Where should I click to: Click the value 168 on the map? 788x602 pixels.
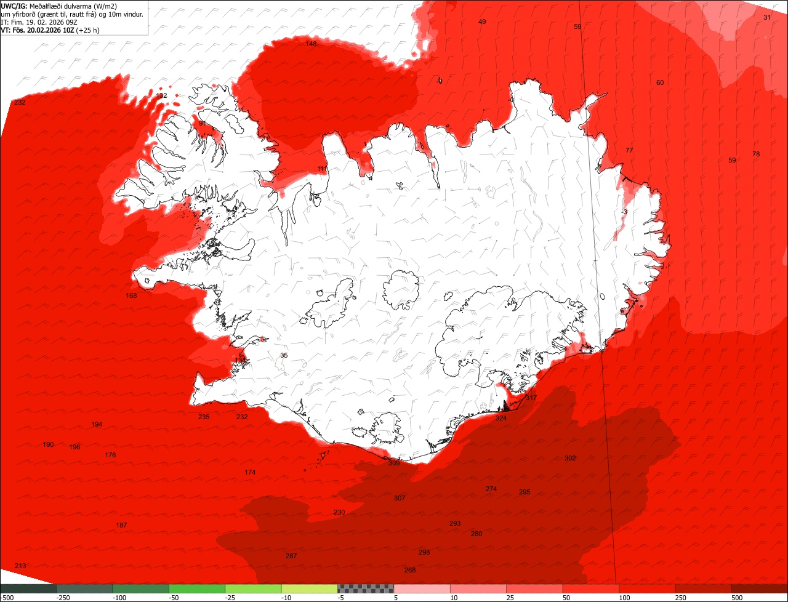pos(131,295)
